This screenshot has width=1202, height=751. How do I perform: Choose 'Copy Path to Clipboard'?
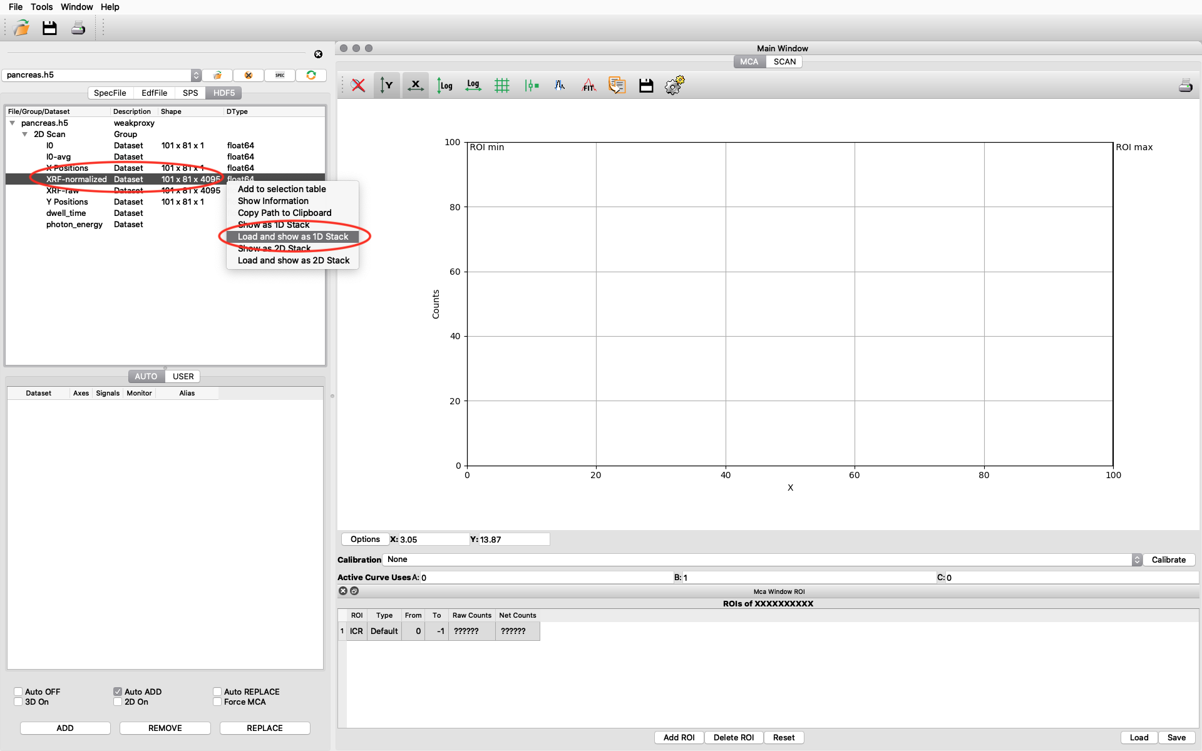[292, 213]
